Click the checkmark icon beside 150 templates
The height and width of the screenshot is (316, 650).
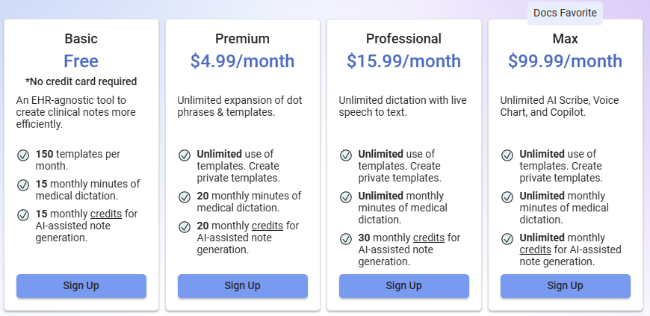click(23, 155)
